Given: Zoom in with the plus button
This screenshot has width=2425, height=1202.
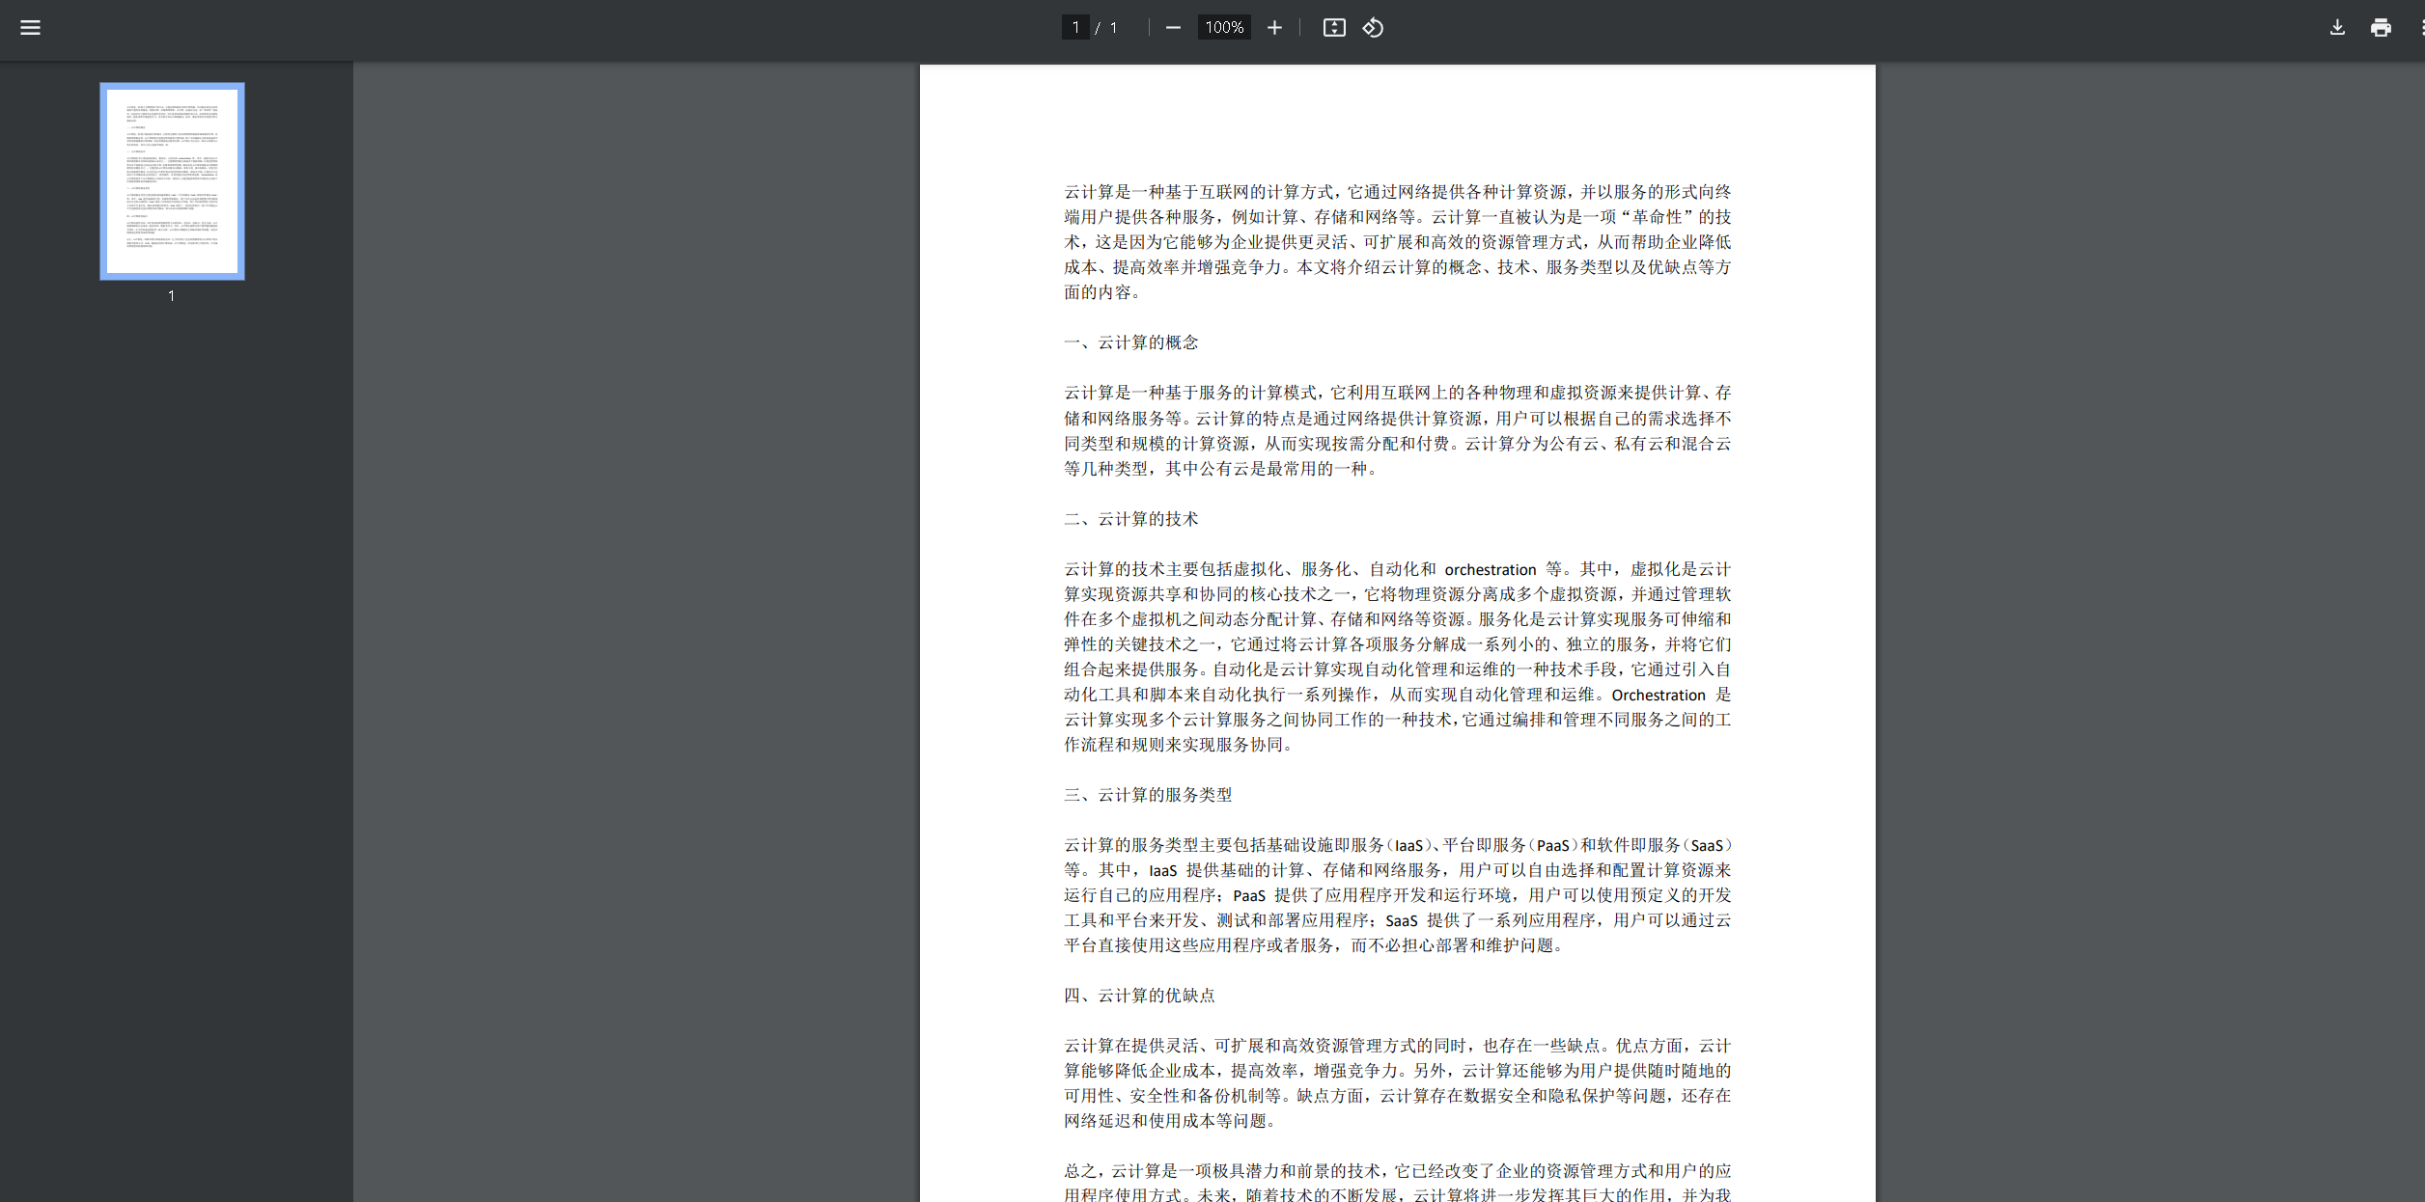Looking at the screenshot, I should (x=1274, y=27).
